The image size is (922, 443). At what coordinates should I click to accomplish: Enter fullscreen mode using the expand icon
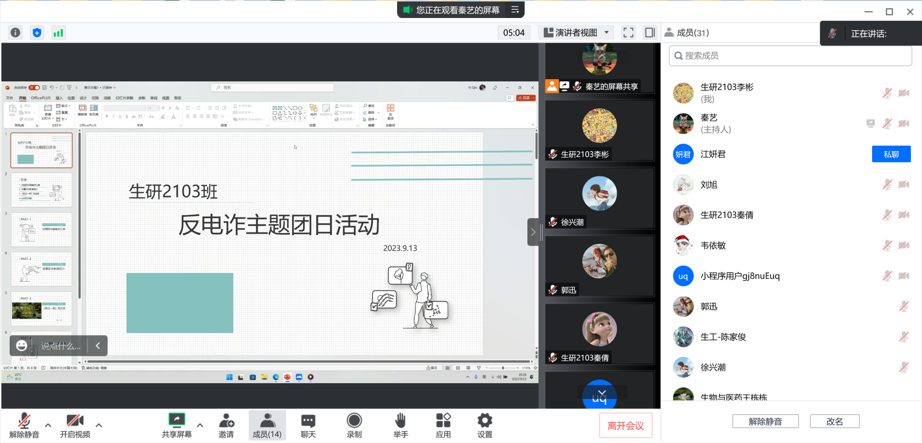[x=628, y=33]
